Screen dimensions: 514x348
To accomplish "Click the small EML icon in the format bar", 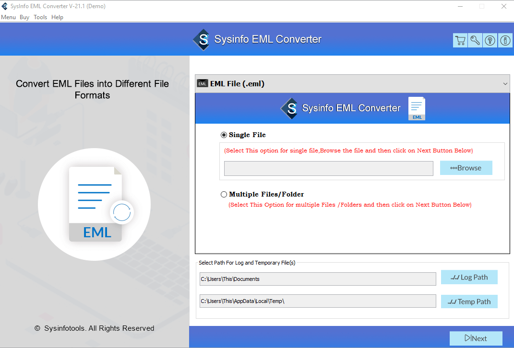I will coord(203,83).
